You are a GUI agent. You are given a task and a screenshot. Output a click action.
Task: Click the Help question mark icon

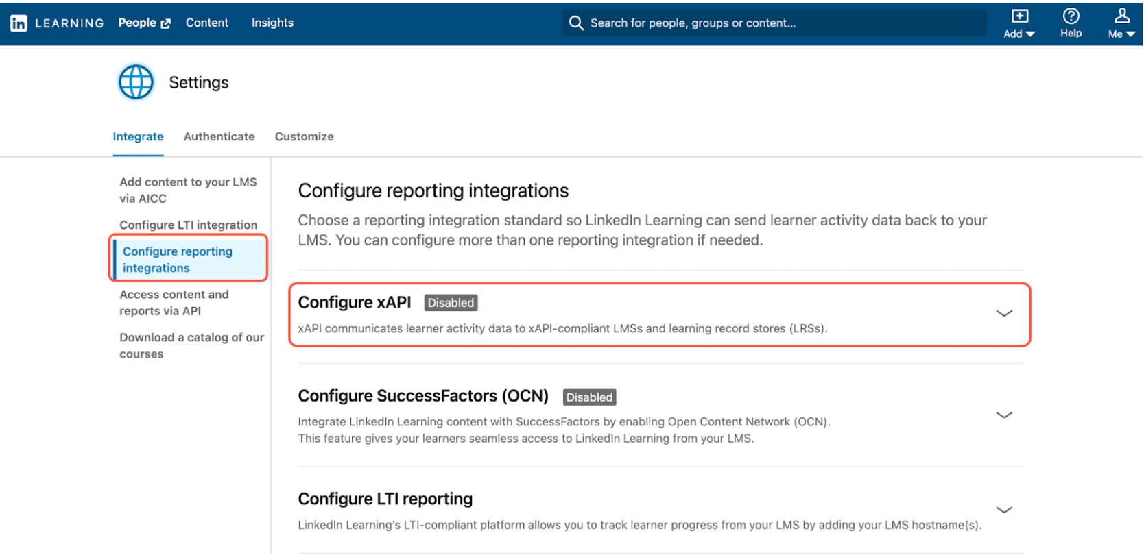click(1071, 16)
